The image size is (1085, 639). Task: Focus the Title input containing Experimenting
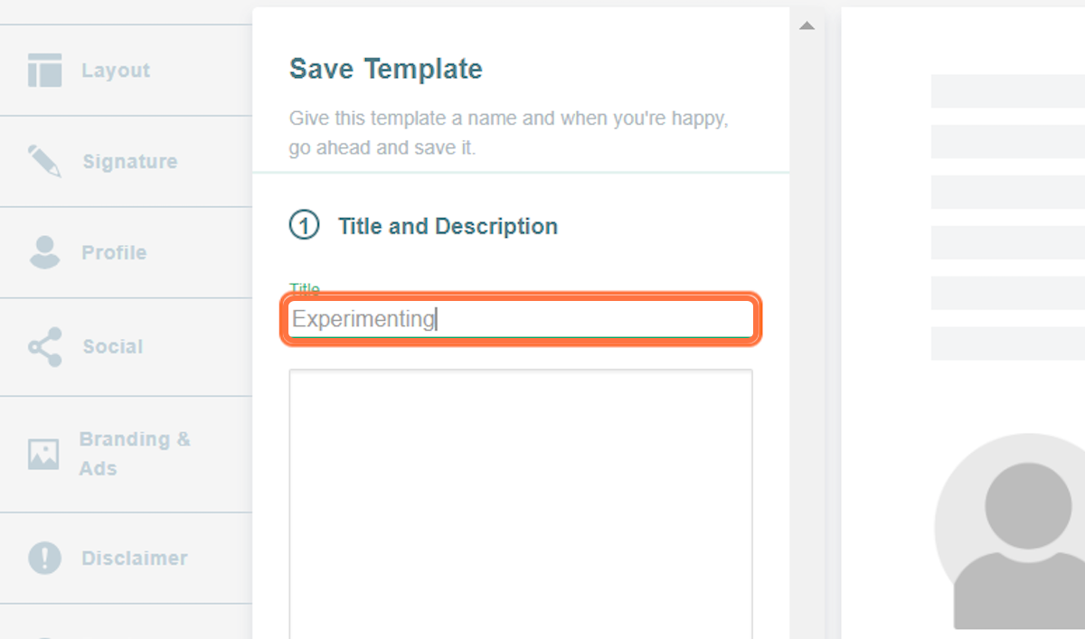click(520, 319)
